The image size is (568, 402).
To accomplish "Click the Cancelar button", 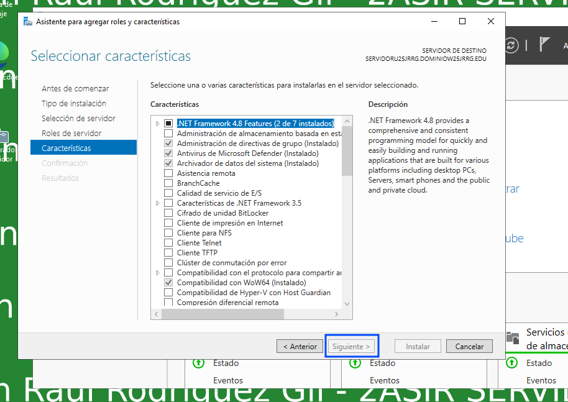I will pos(469,347).
